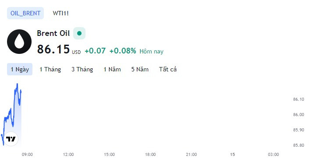This screenshot has height=159, width=309.
Task: Select the 5 Năm time range
Action: coord(140,69)
